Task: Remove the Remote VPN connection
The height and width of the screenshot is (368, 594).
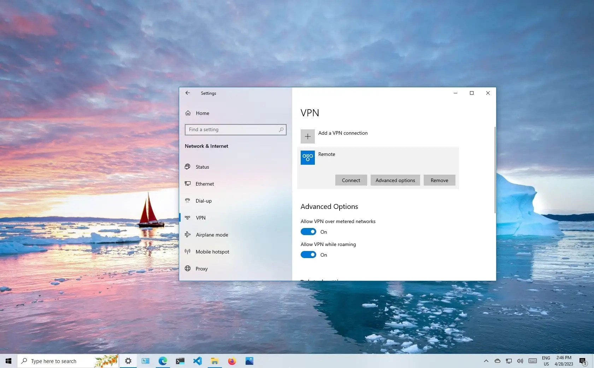Action: coord(439,180)
